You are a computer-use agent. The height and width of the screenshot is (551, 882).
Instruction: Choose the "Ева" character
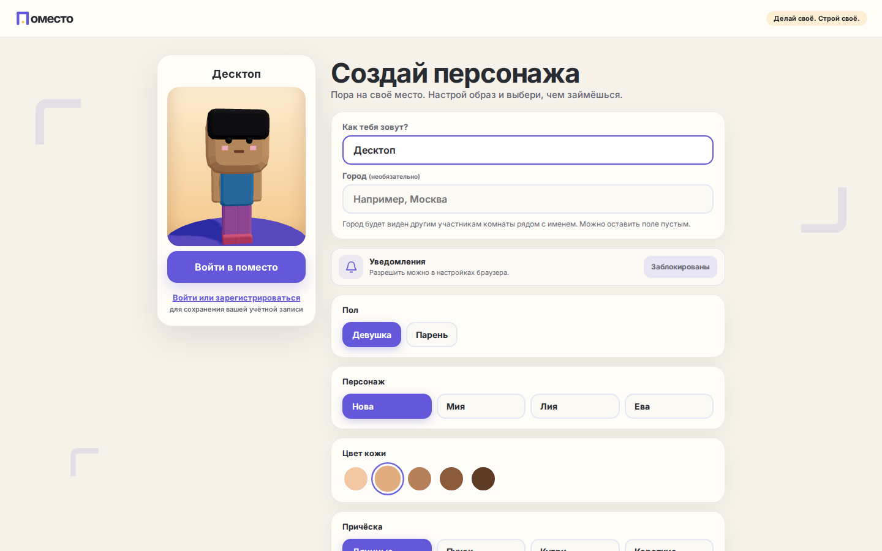coord(669,407)
